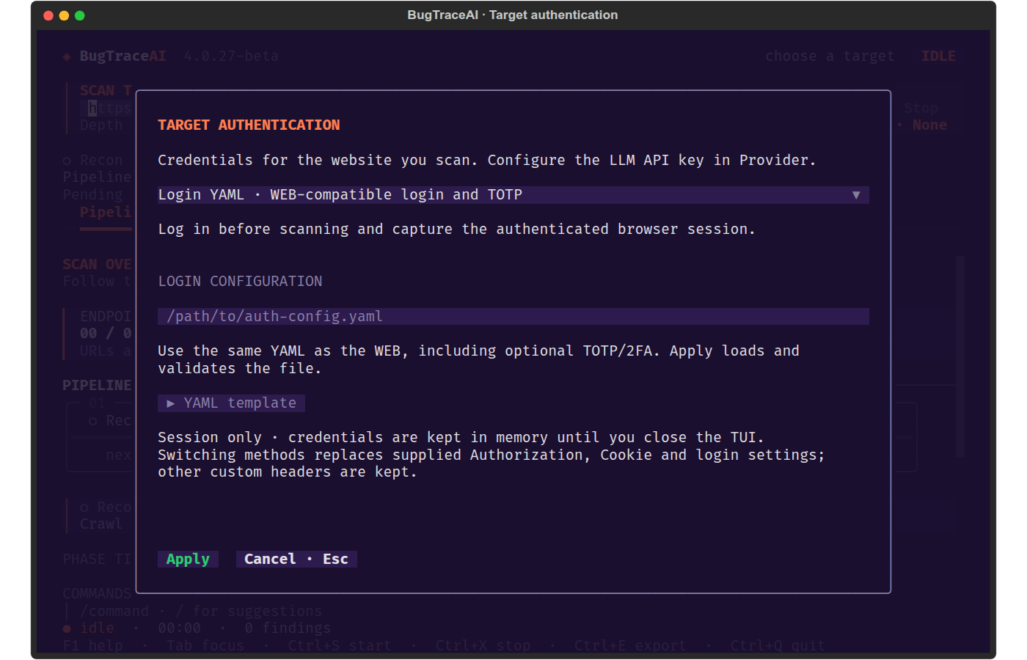Viewport: 1027px width, 660px height.
Task: Click the LOGIN CONFIGURATION label
Action: [240, 281]
